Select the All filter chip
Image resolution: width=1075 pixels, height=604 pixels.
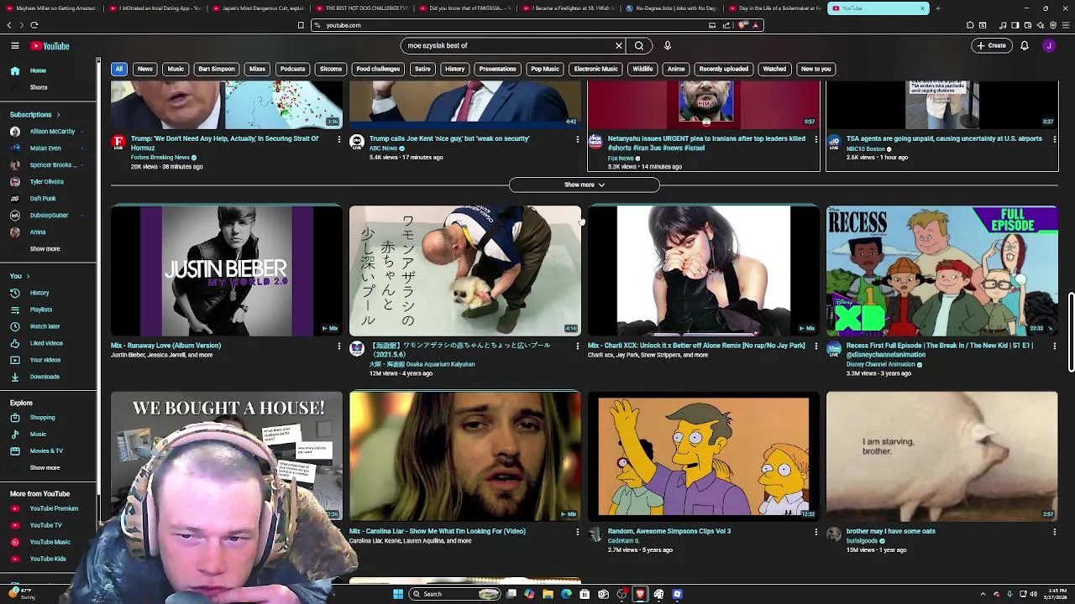pos(119,69)
